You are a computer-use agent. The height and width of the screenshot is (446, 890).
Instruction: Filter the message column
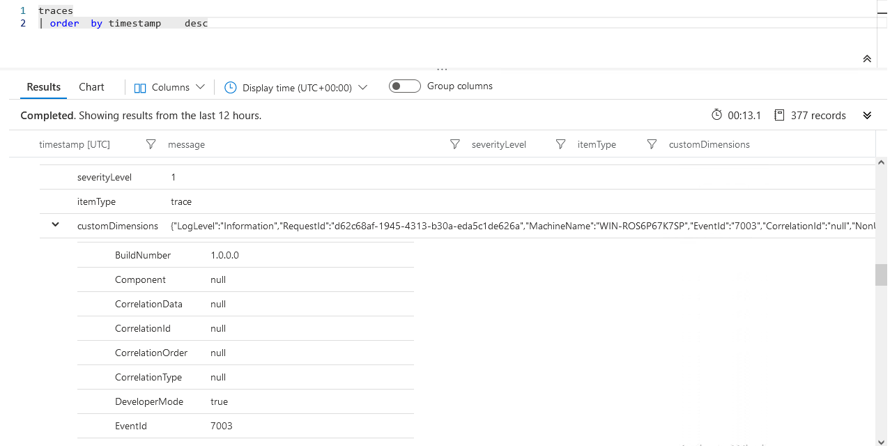454,144
